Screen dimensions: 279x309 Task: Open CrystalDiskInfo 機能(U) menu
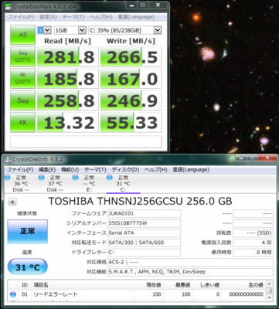70,170
